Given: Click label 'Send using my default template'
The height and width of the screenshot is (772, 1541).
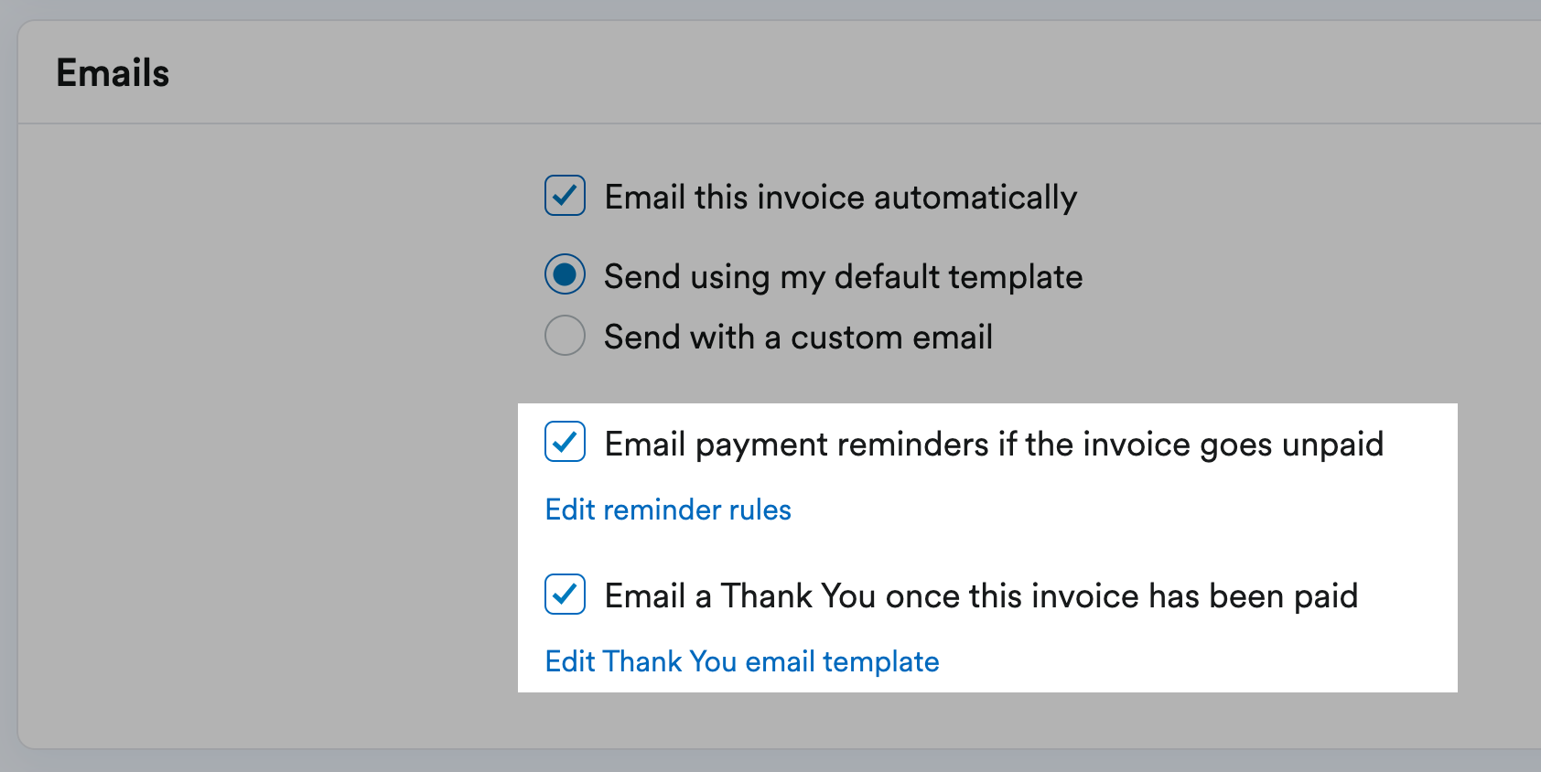Looking at the screenshot, I should pyautogui.click(x=844, y=276).
